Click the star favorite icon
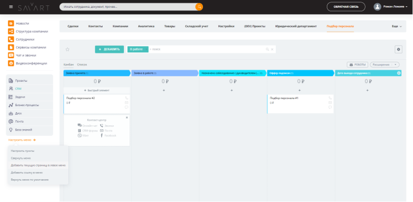Viewport: 413px width, 202px height. click(67, 49)
